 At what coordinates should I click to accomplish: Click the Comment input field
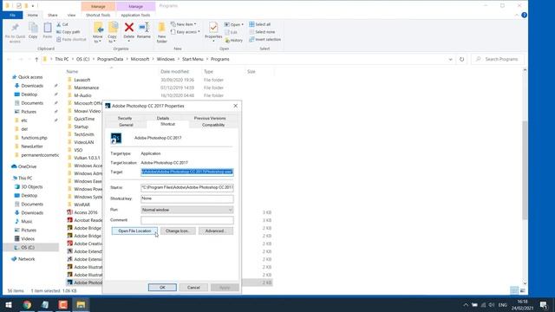coord(187,220)
